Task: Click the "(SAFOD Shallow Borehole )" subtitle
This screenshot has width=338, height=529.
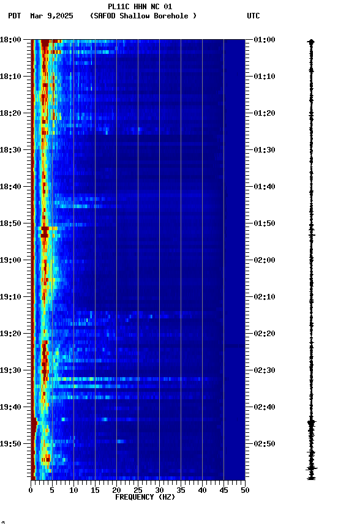Action: pyautogui.click(x=143, y=16)
